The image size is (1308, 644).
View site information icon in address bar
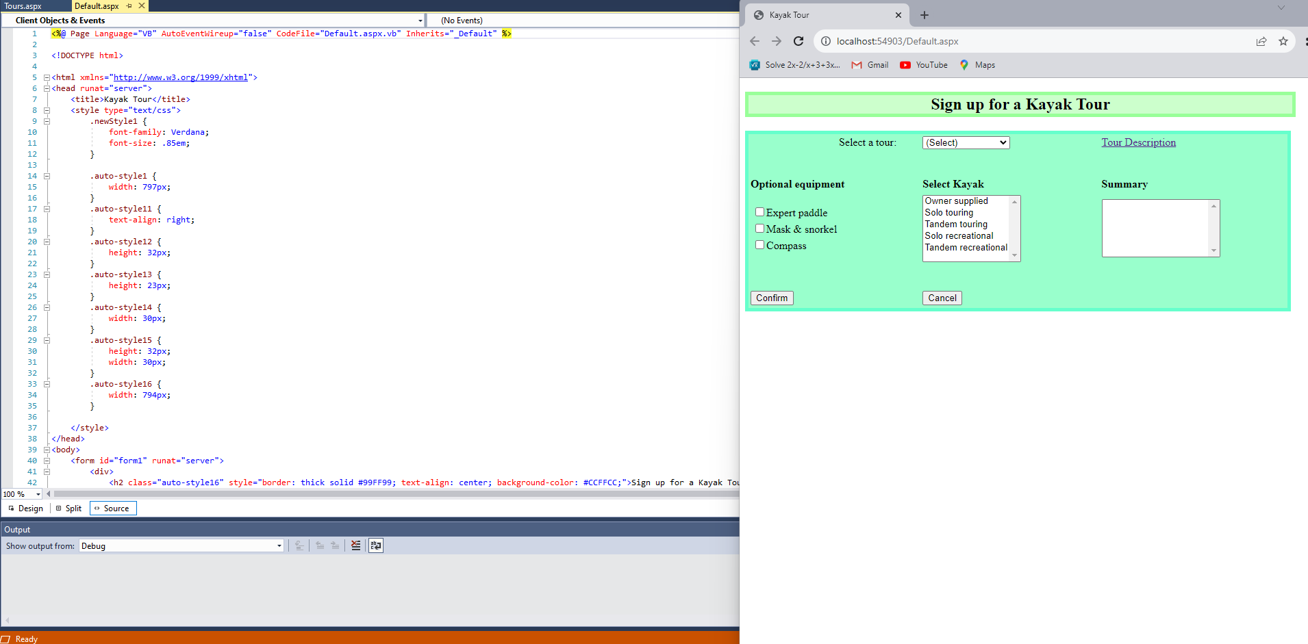(826, 41)
